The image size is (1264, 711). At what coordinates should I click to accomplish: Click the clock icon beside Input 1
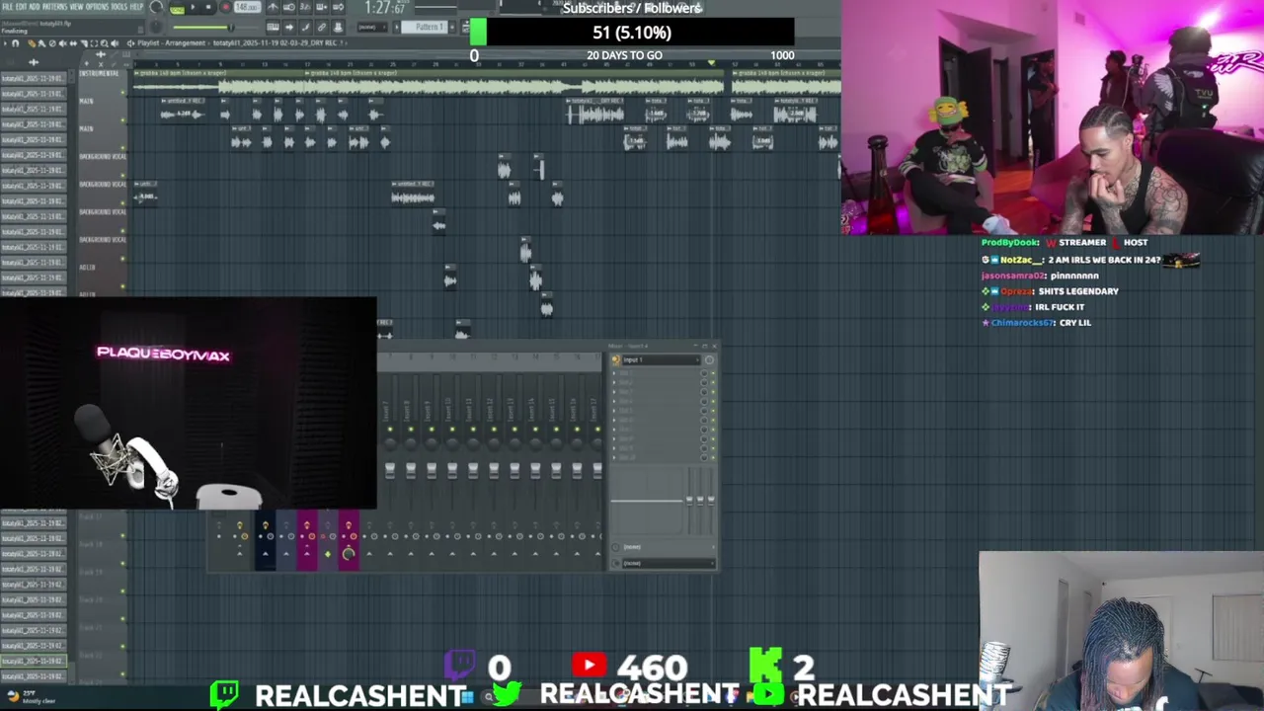pos(709,359)
